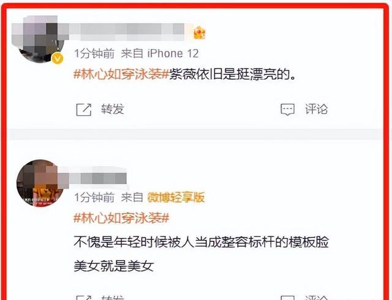Tap the 评论 label on first post

pos(316,109)
